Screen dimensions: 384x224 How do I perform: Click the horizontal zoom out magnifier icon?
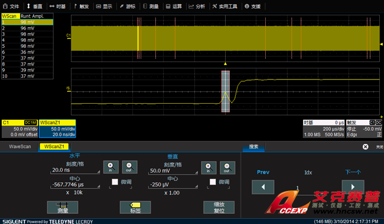(129, 167)
